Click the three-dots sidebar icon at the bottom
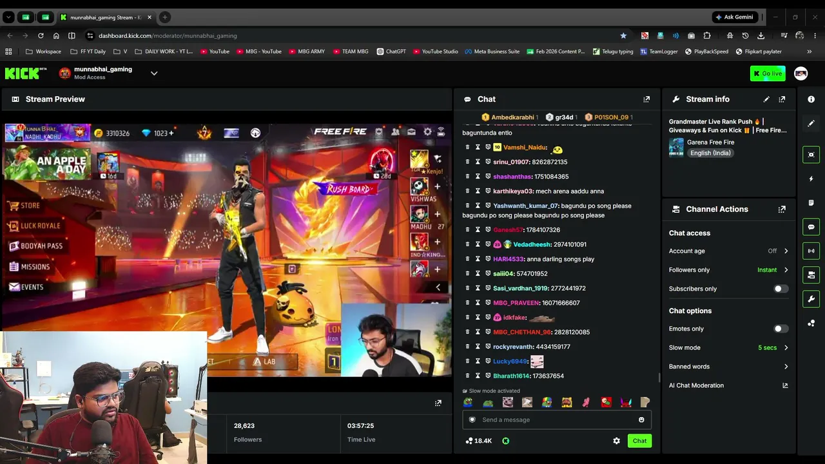The image size is (825, 464). (x=811, y=323)
